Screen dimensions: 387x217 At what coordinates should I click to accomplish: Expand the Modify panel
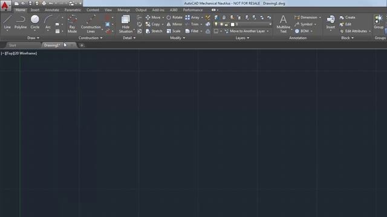[x=177, y=38]
